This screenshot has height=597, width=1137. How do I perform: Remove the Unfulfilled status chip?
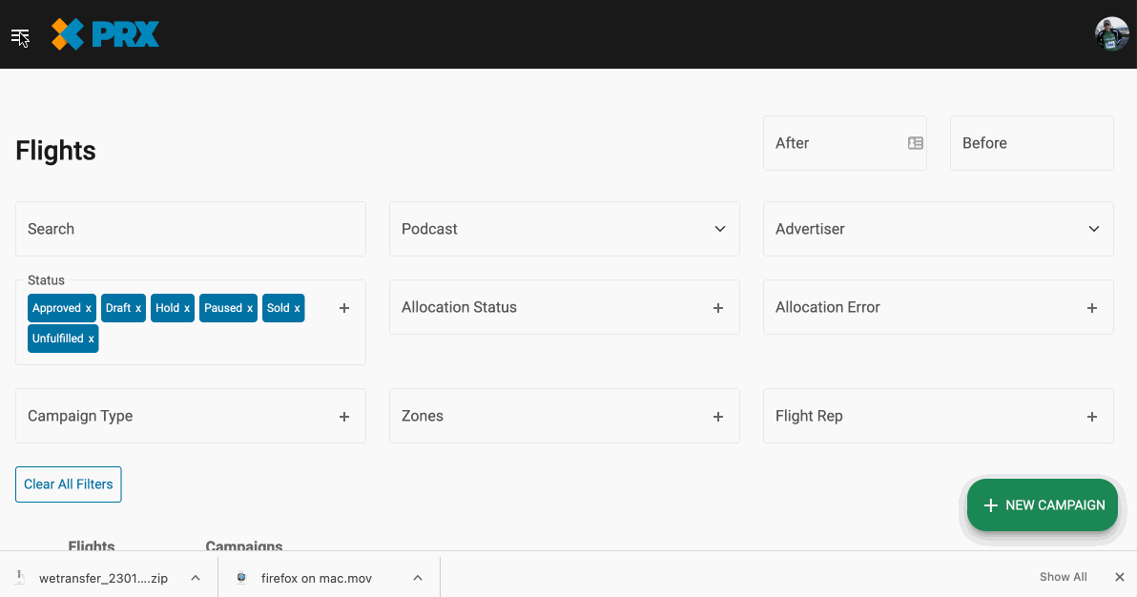(x=91, y=339)
